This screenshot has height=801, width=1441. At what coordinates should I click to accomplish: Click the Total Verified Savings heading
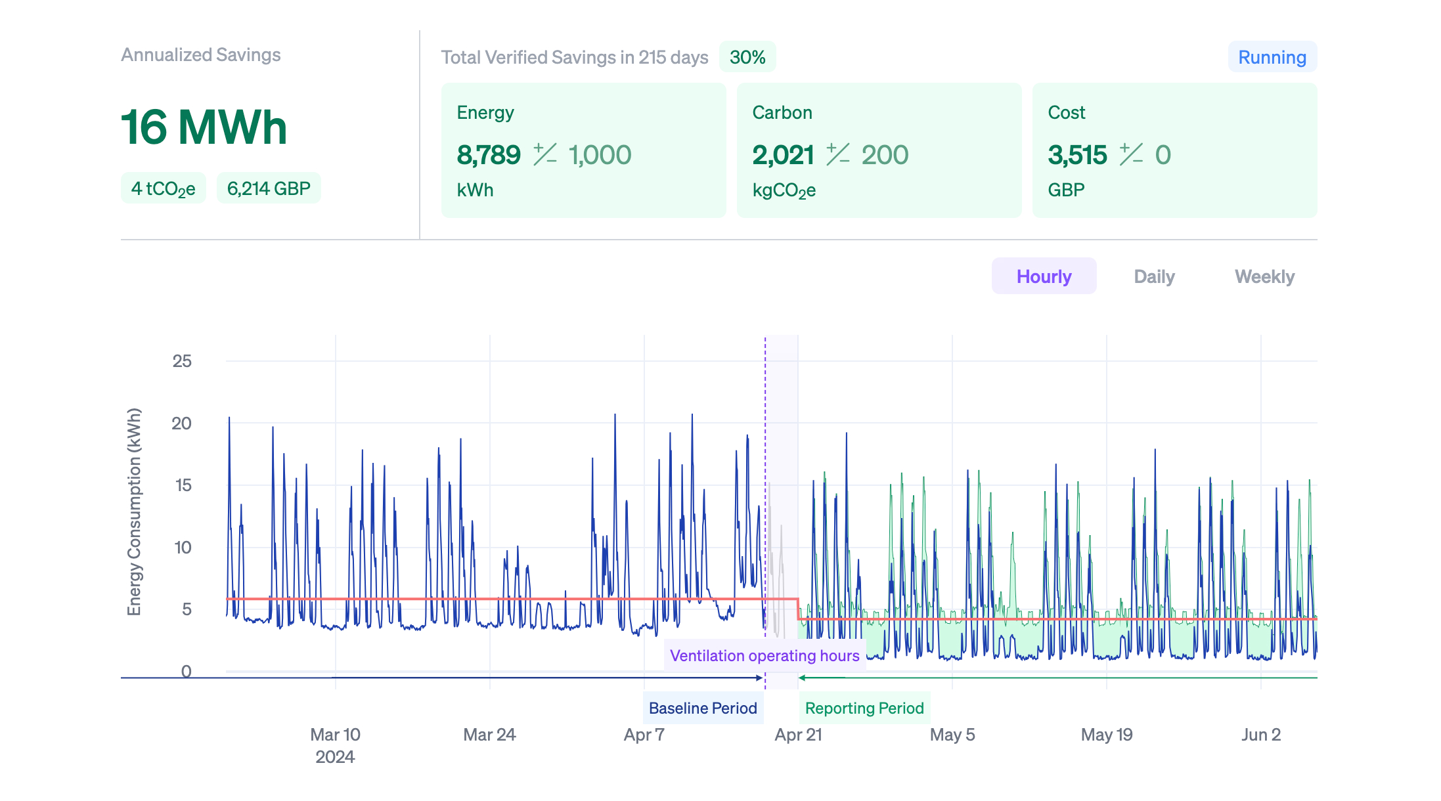575,58
